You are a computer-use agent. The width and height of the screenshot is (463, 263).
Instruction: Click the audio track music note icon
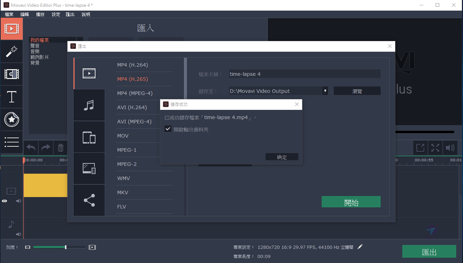11,224
